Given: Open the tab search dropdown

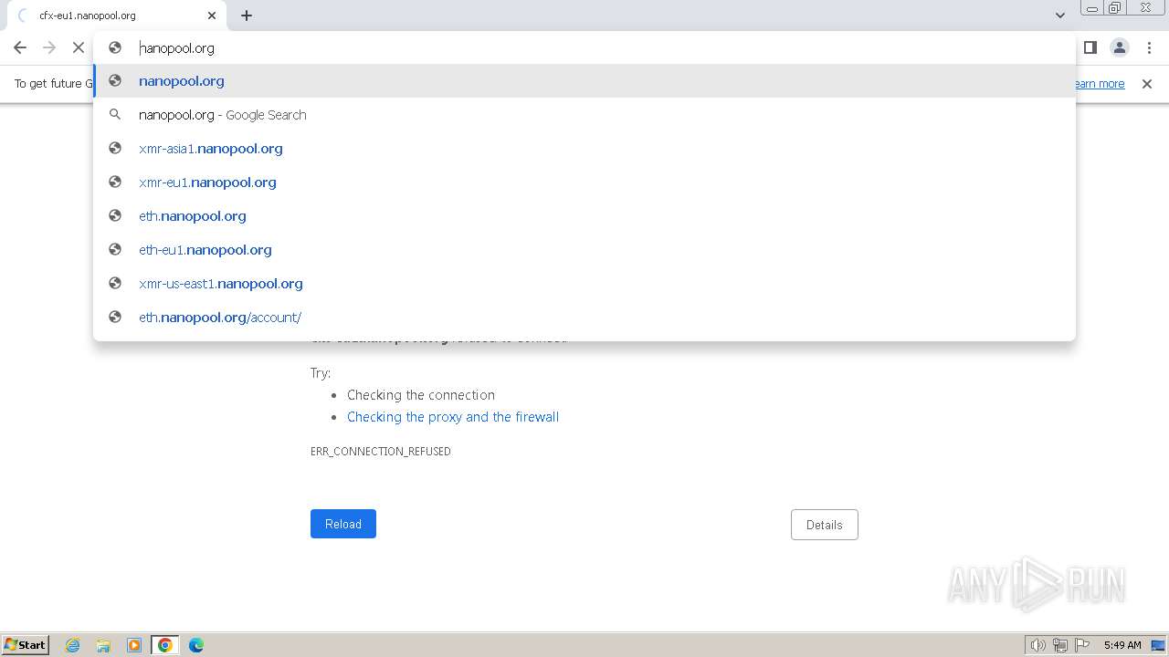Looking at the screenshot, I should [x=1059, y=16].
